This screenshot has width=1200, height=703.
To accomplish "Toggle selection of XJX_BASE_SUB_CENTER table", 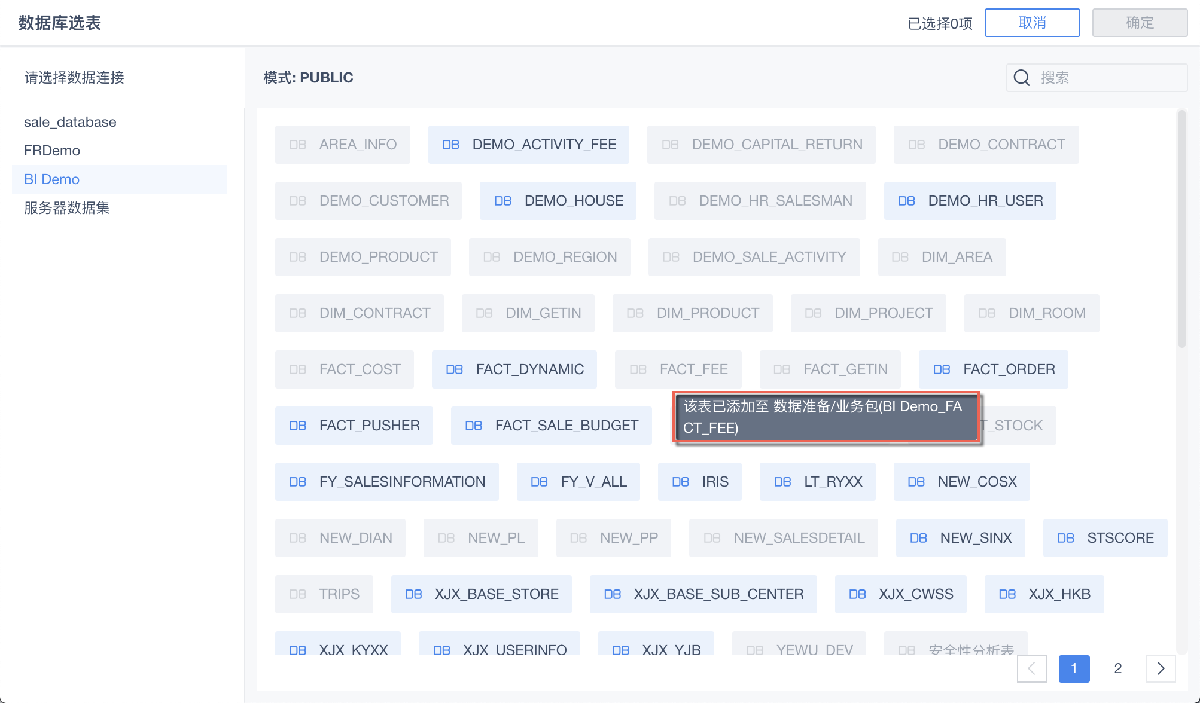I will [703, 594].
